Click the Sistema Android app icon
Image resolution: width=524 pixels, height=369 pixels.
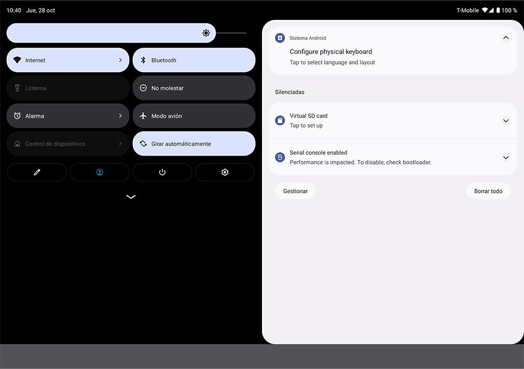click(x=280, y=38)
